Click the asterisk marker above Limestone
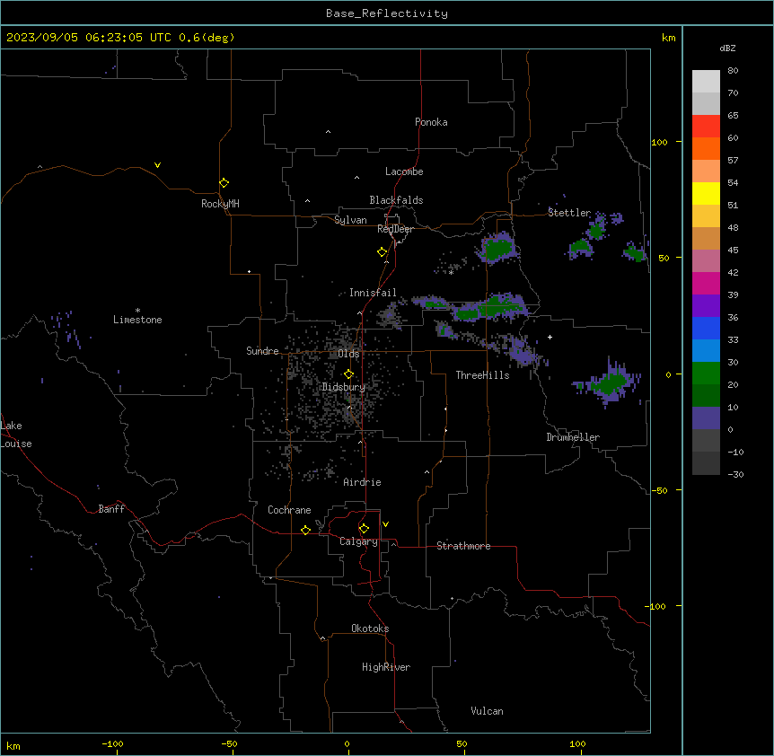Image resolution: width=774 pixels, height=756 pixels. click(x=137, y=311)
